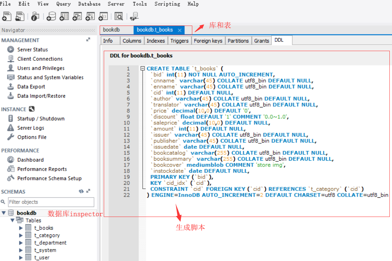This screenshot has height=261, width=392.
Task: Refresh the SCHEMAS list
Action: (x=81, y=191)
